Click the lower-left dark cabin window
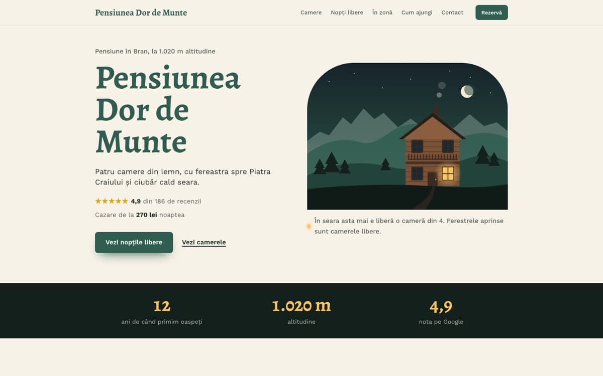The width and height of the screenshot is (603, 376). click(x=417, y=173)
